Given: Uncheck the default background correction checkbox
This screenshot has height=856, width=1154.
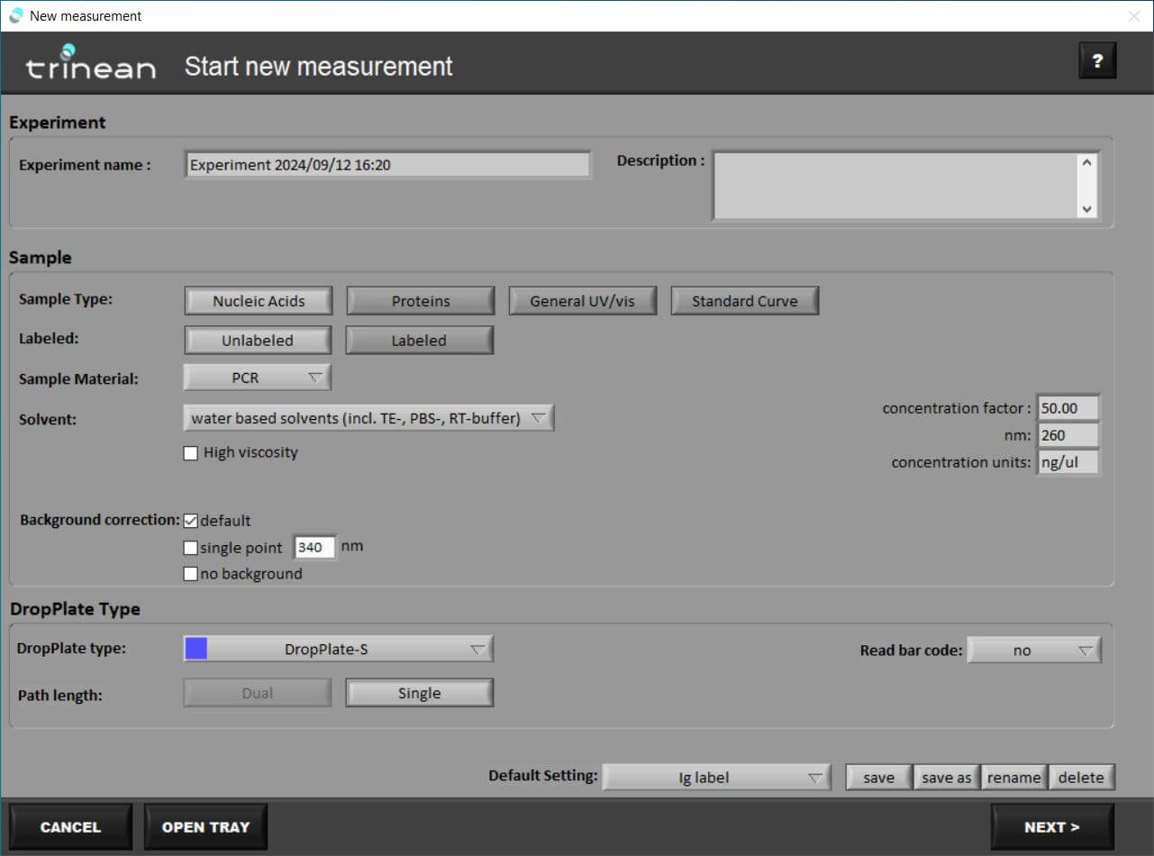Looking at the screenshot, I should 191,521.
